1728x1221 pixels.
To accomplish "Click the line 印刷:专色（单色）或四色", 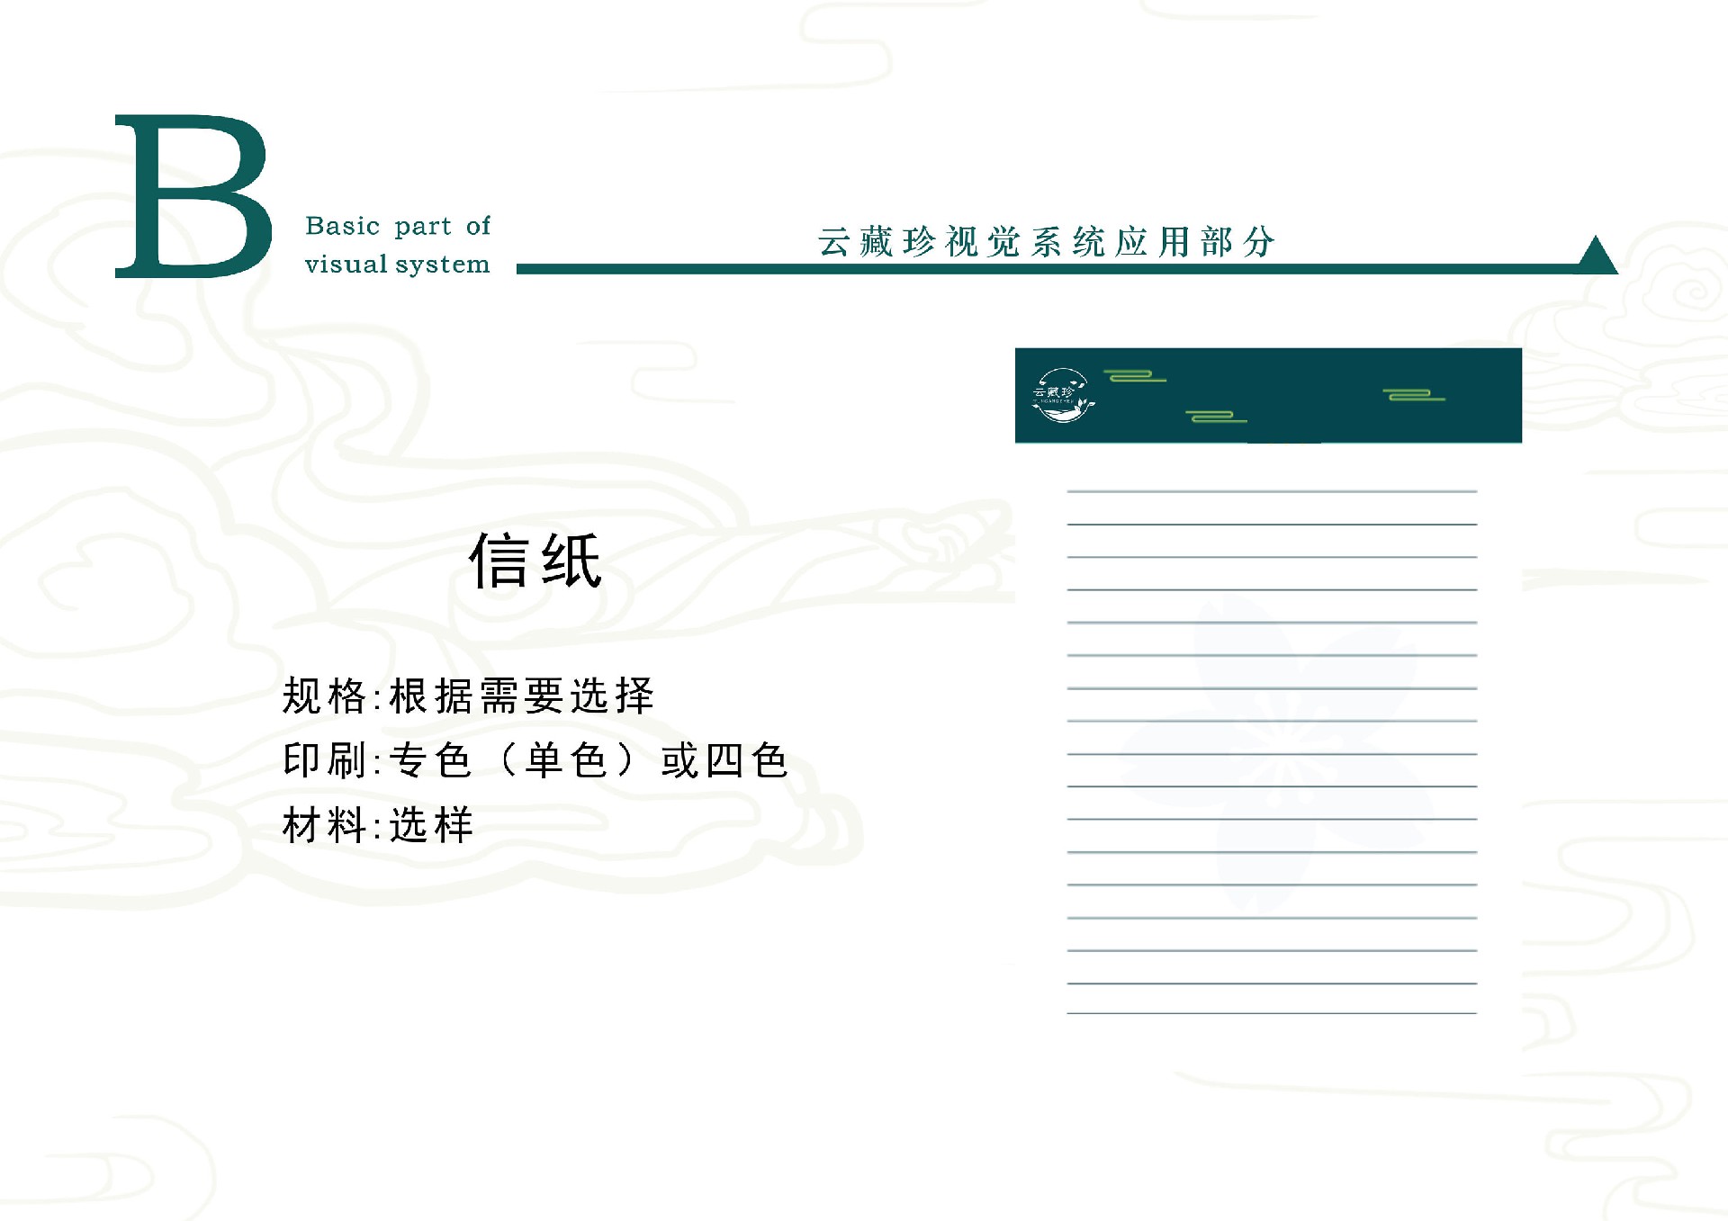I will tap(535, 760).
